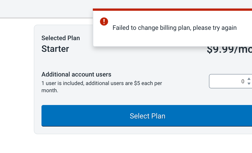Click the $9.99 monthly price text
Screen dimensions: 252x153
tap(228, 50)
